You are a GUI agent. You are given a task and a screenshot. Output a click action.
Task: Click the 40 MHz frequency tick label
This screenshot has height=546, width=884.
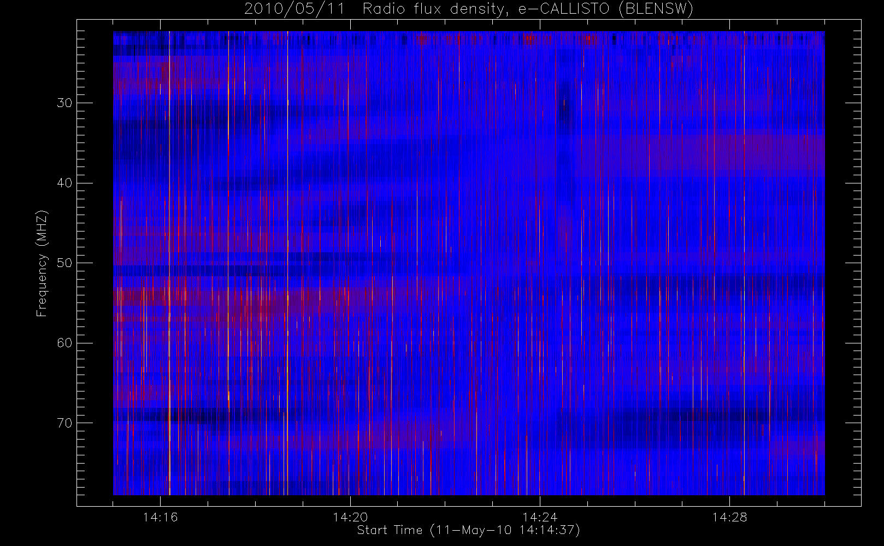64,183
